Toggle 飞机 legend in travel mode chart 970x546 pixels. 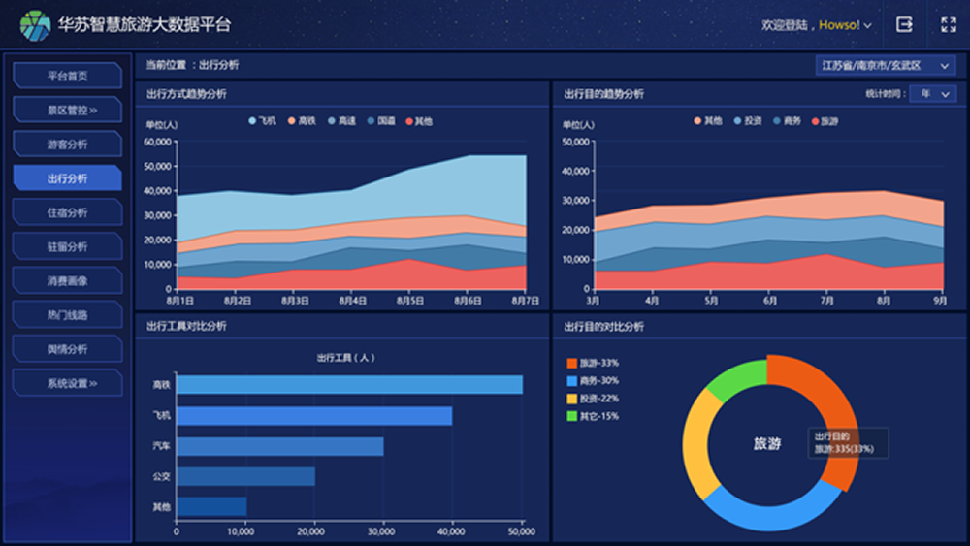click(x=262, y=121)
